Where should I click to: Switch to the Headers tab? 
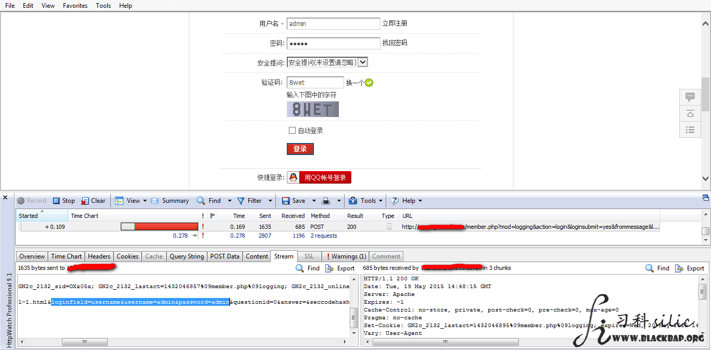click(x=99, y=256)
